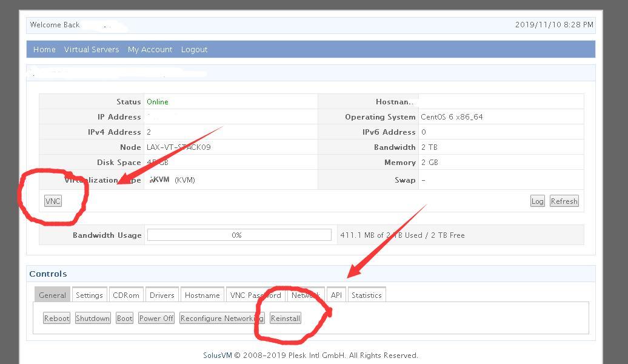Click the Shutdown button
This screenshot has width=628, height=364.
pos(92,318)
